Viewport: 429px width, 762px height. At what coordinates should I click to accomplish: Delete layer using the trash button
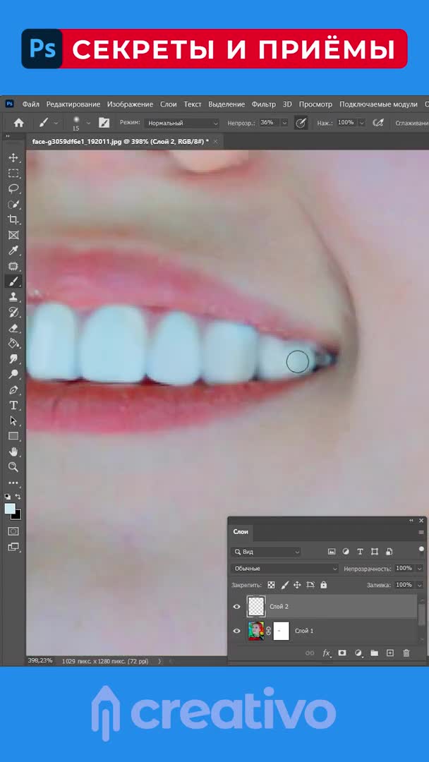point(406,653)
